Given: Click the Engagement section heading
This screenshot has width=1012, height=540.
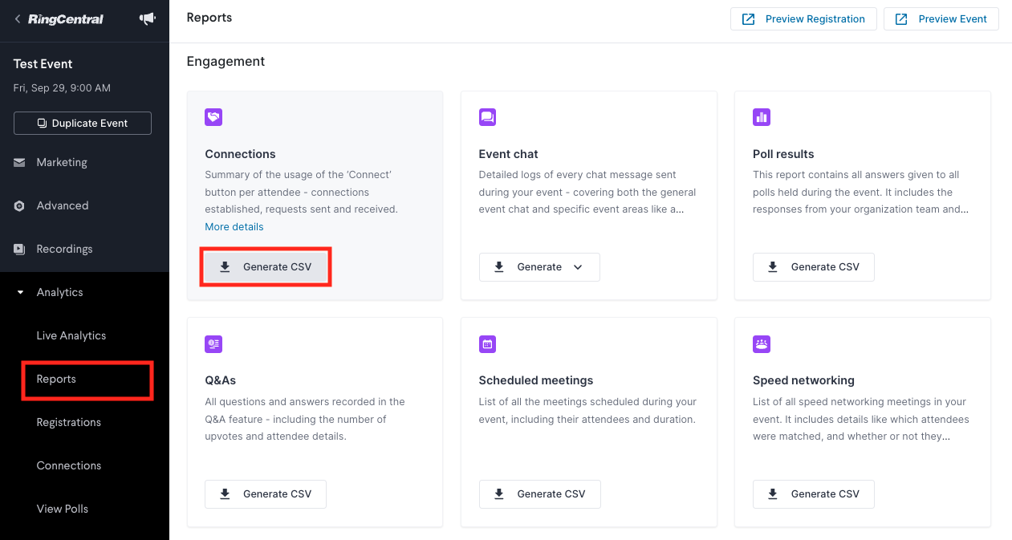Looking at the screenshot, I should 226,61.
